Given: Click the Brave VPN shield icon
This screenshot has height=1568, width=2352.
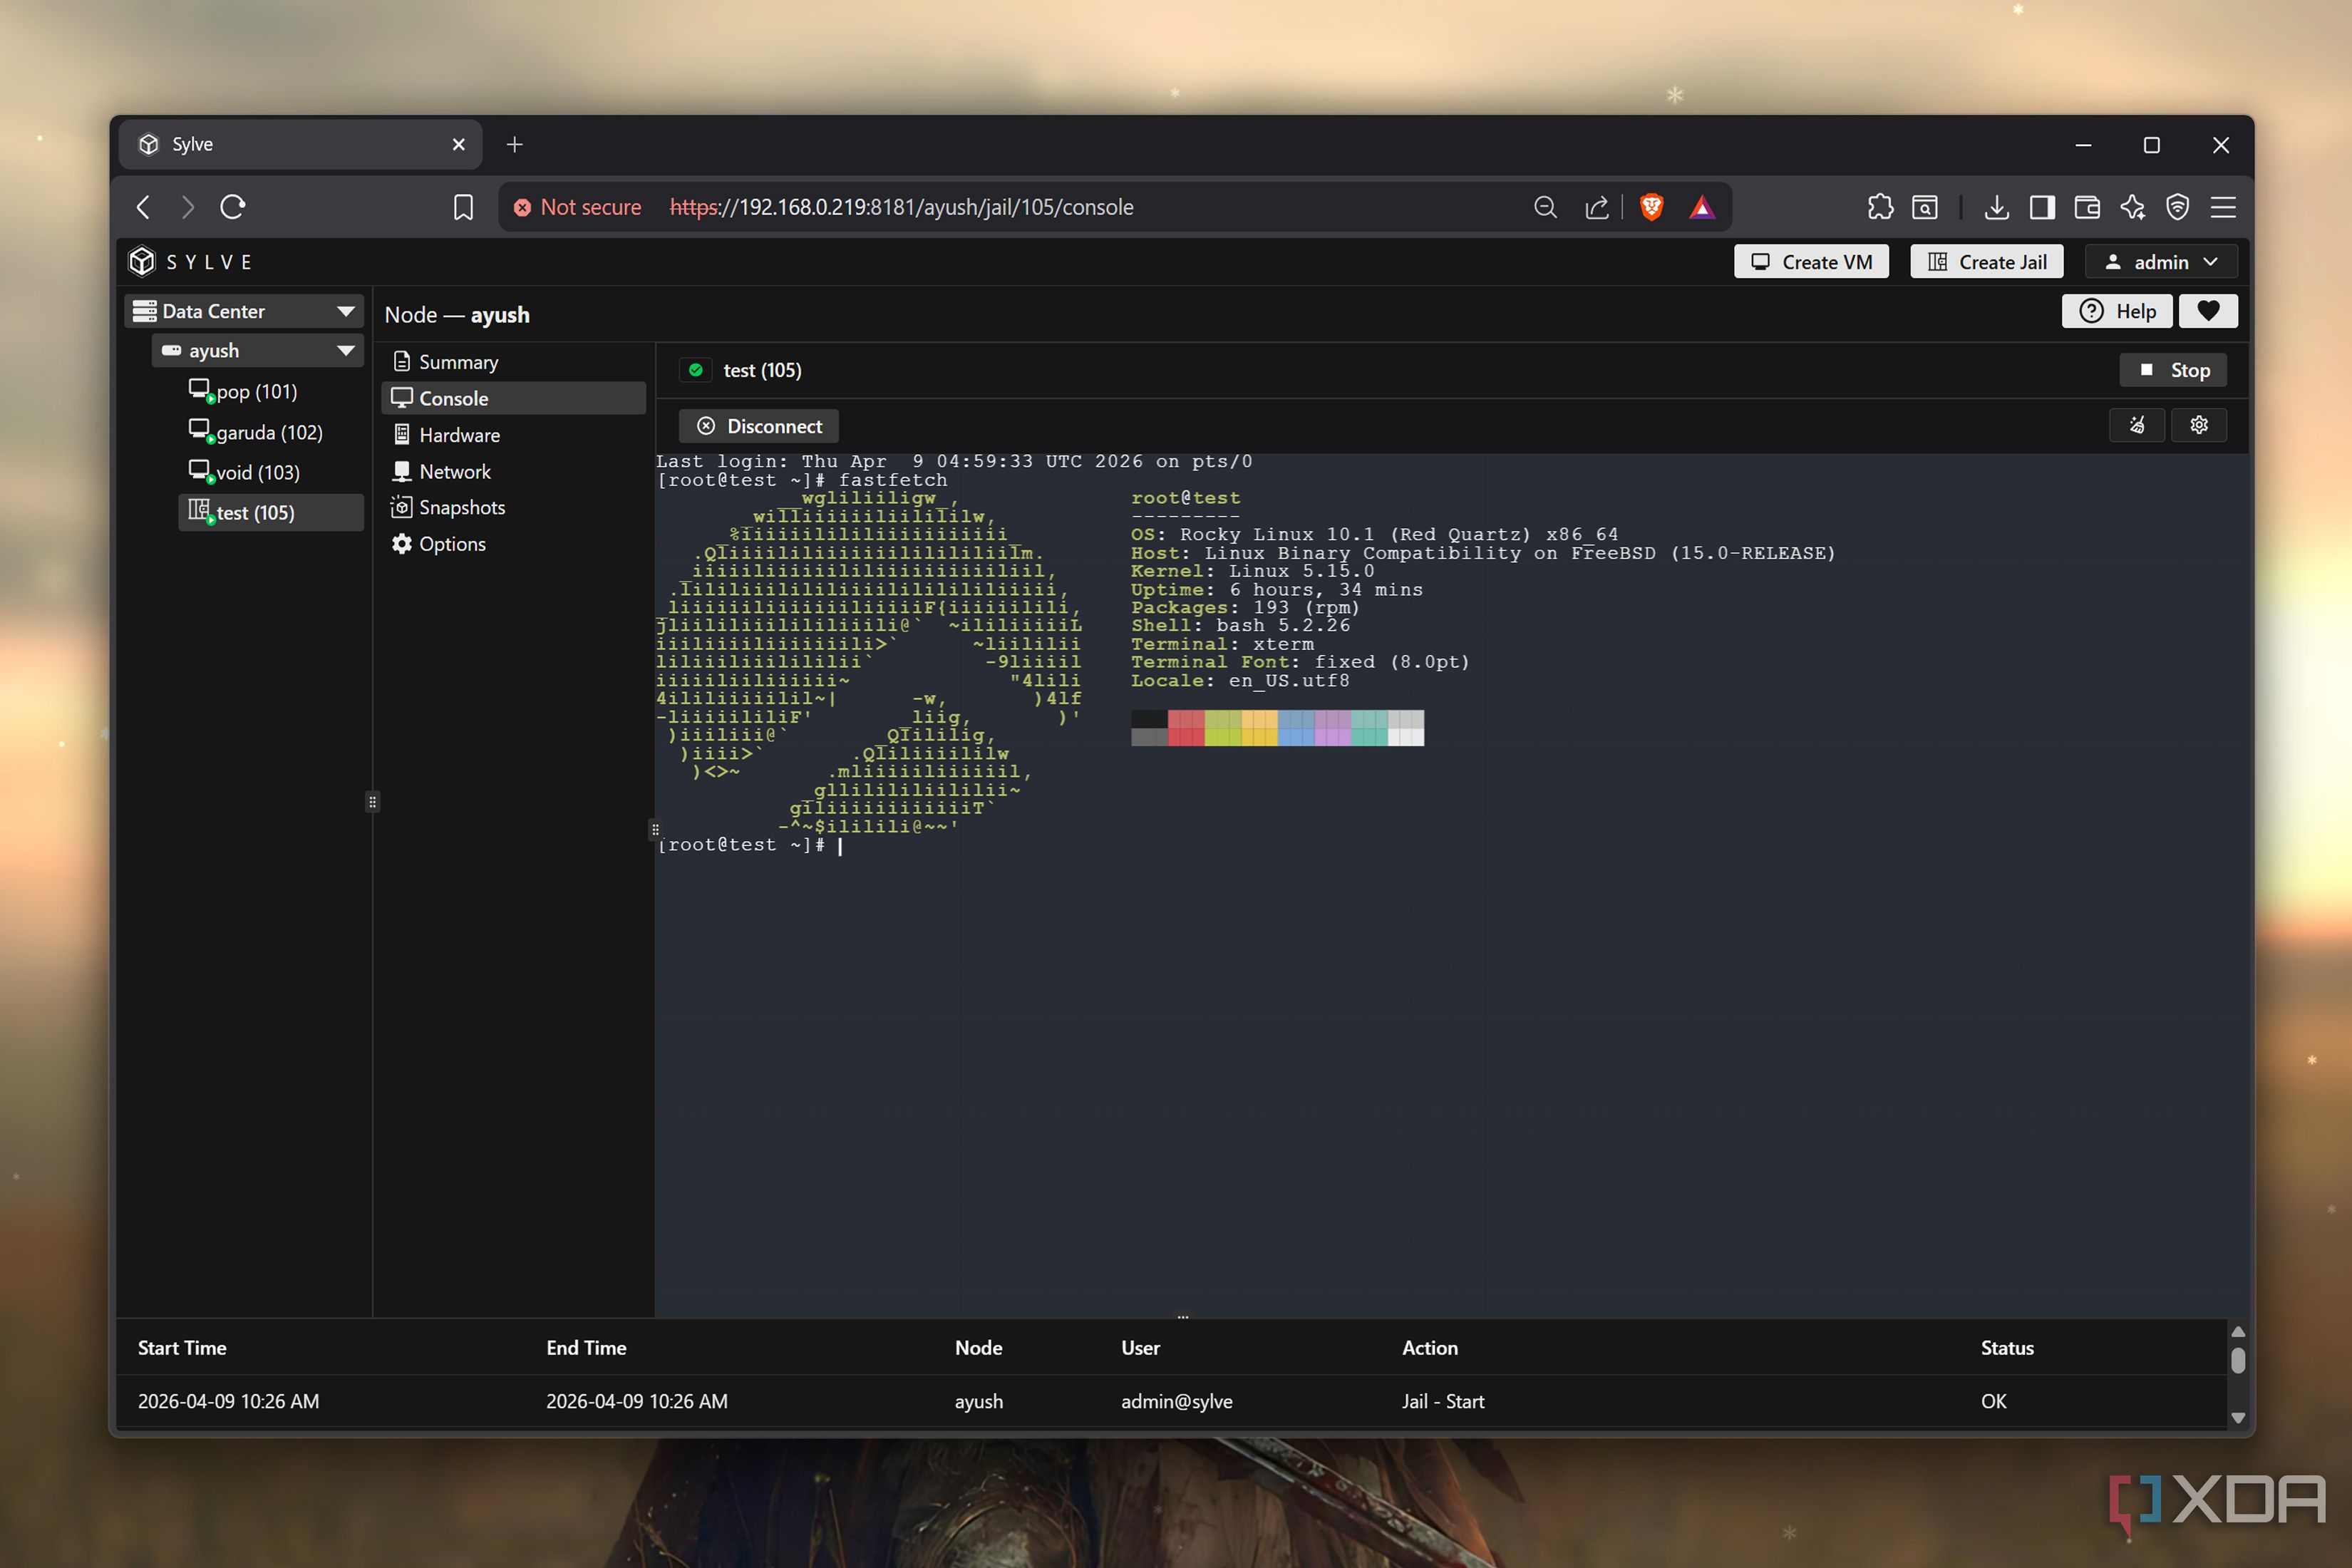Looking at the screenshot, I should [x=2177, y=207].
